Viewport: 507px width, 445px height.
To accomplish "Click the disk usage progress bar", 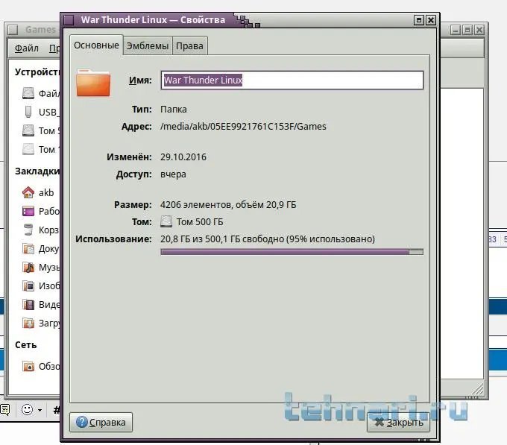I will (292, 252).
